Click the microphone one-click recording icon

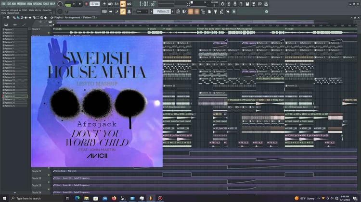pyautogui.click(x=235, y=4)
